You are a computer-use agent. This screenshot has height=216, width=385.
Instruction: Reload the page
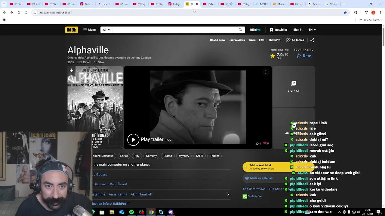pos(19,13)
